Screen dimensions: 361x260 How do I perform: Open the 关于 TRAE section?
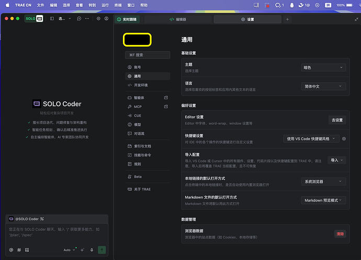pyautogui.click(x=148, y=190)
